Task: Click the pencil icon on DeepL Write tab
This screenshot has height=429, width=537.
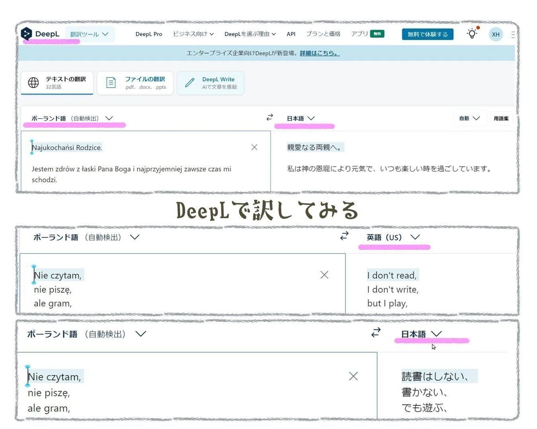Action: [190, 83]
